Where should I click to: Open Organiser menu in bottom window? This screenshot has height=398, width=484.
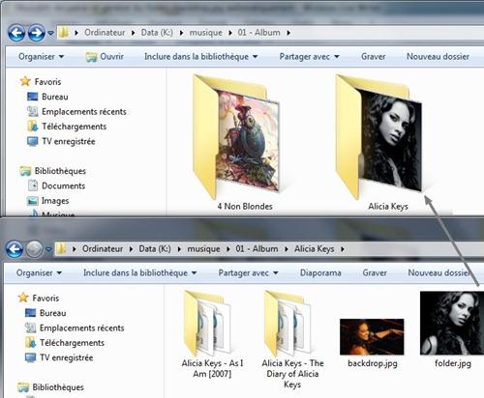click(x=39, y=273)
